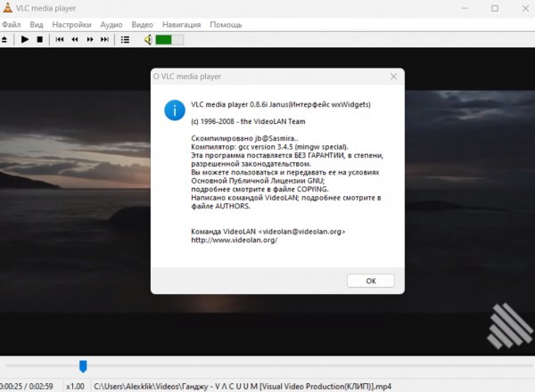Click the seek bar track after the handle
535x392 pixels.
[x=309, y=366]
